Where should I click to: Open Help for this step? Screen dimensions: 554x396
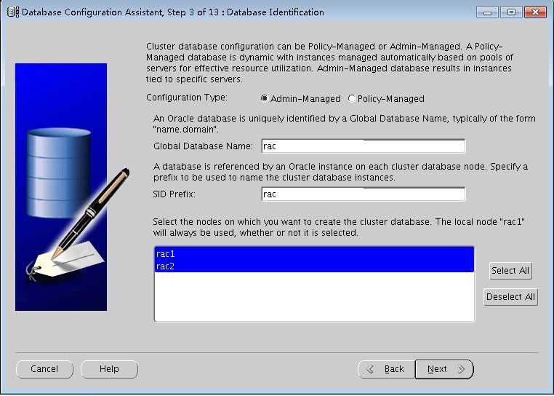click(x=109, y=369)
